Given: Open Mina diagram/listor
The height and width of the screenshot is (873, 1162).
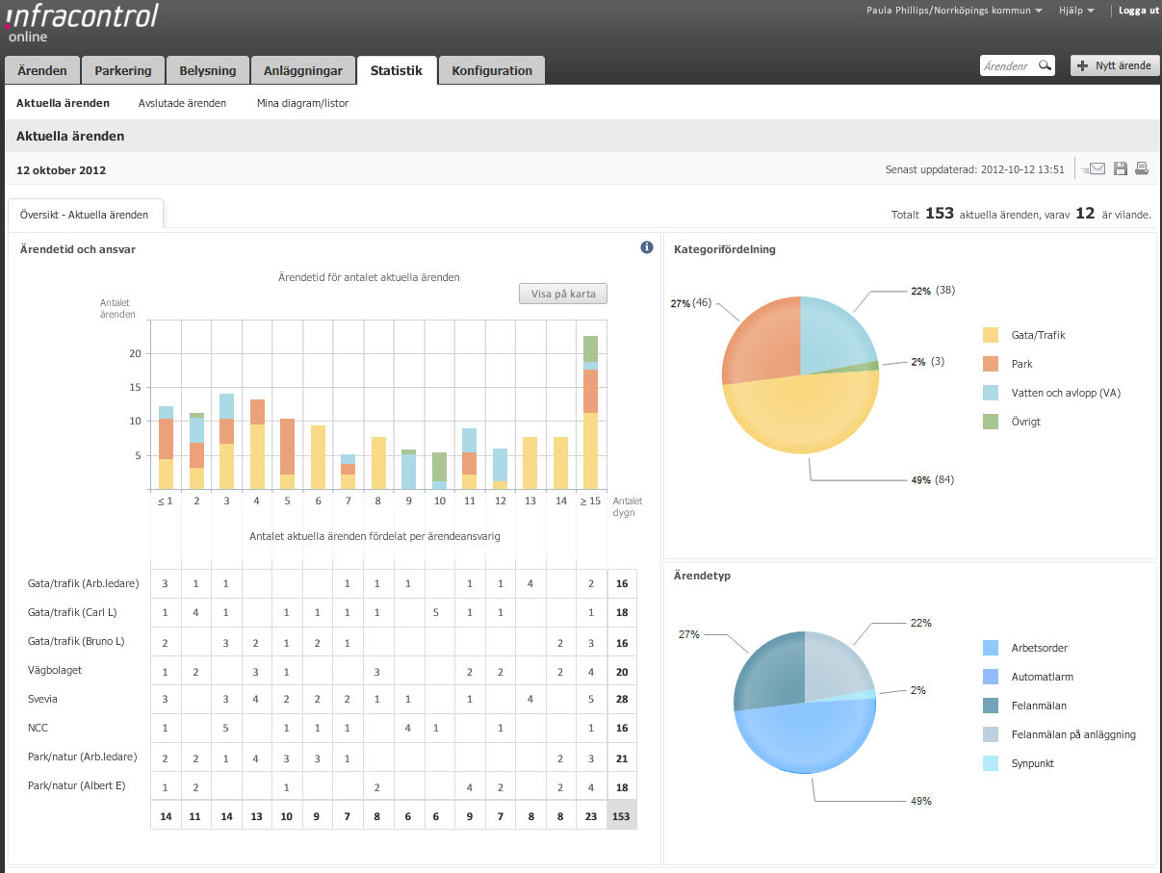Looking at the screenshot, I should point(302,103).
